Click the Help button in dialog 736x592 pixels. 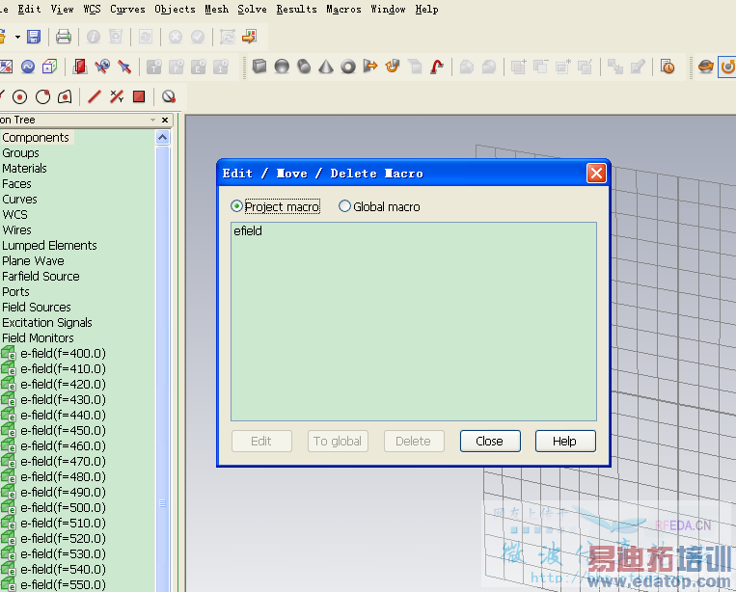[565, 441]
